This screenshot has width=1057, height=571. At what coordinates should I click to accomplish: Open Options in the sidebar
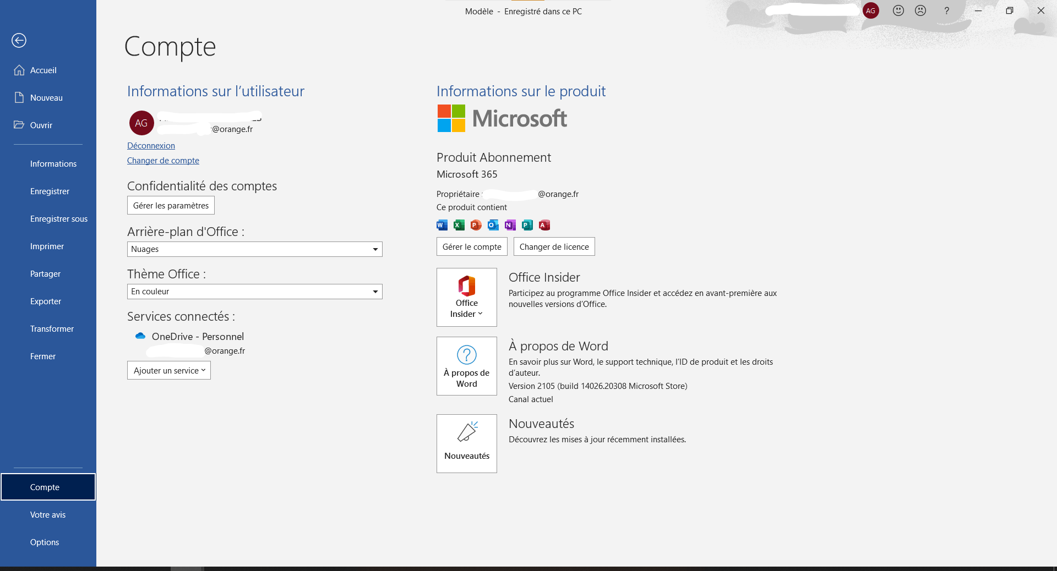point(48,542)
